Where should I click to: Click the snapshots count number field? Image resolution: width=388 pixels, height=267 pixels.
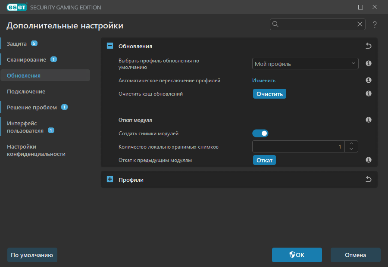click(x=298, y=146)
